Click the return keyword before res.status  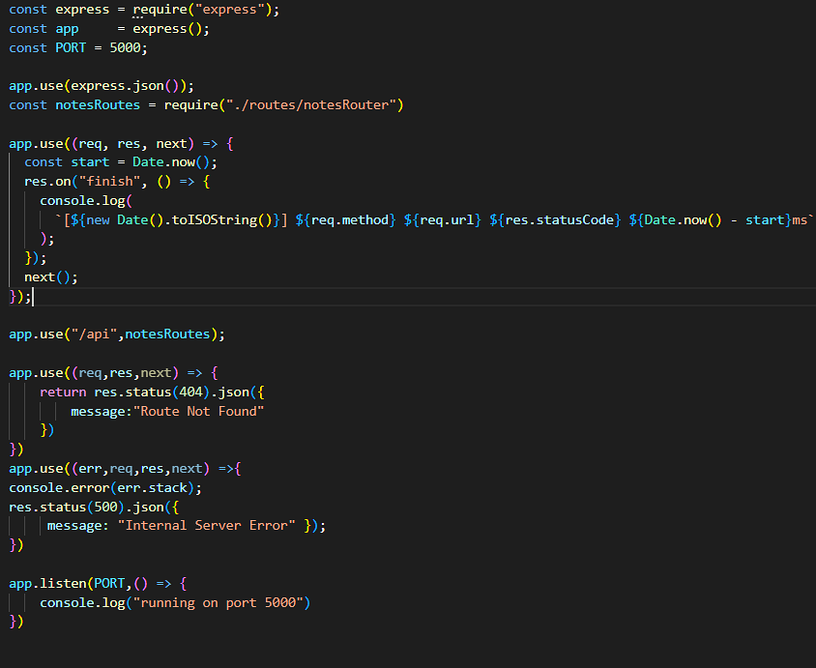63,392
